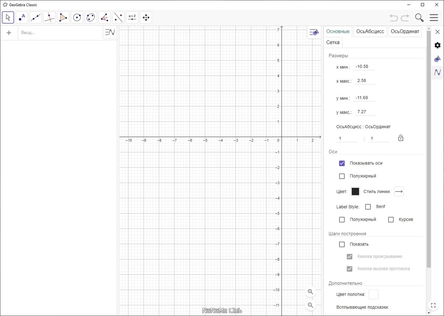Select the Polygon tool
444x316 pixels.
pos(63,17)
